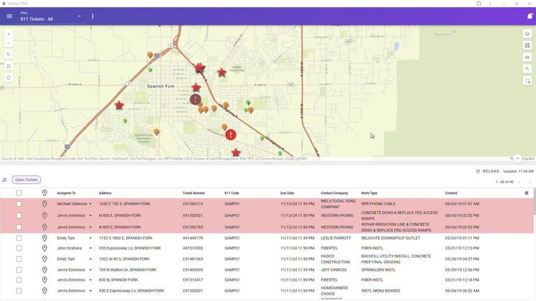Open the map layers panel

click(x=528, y=33)
